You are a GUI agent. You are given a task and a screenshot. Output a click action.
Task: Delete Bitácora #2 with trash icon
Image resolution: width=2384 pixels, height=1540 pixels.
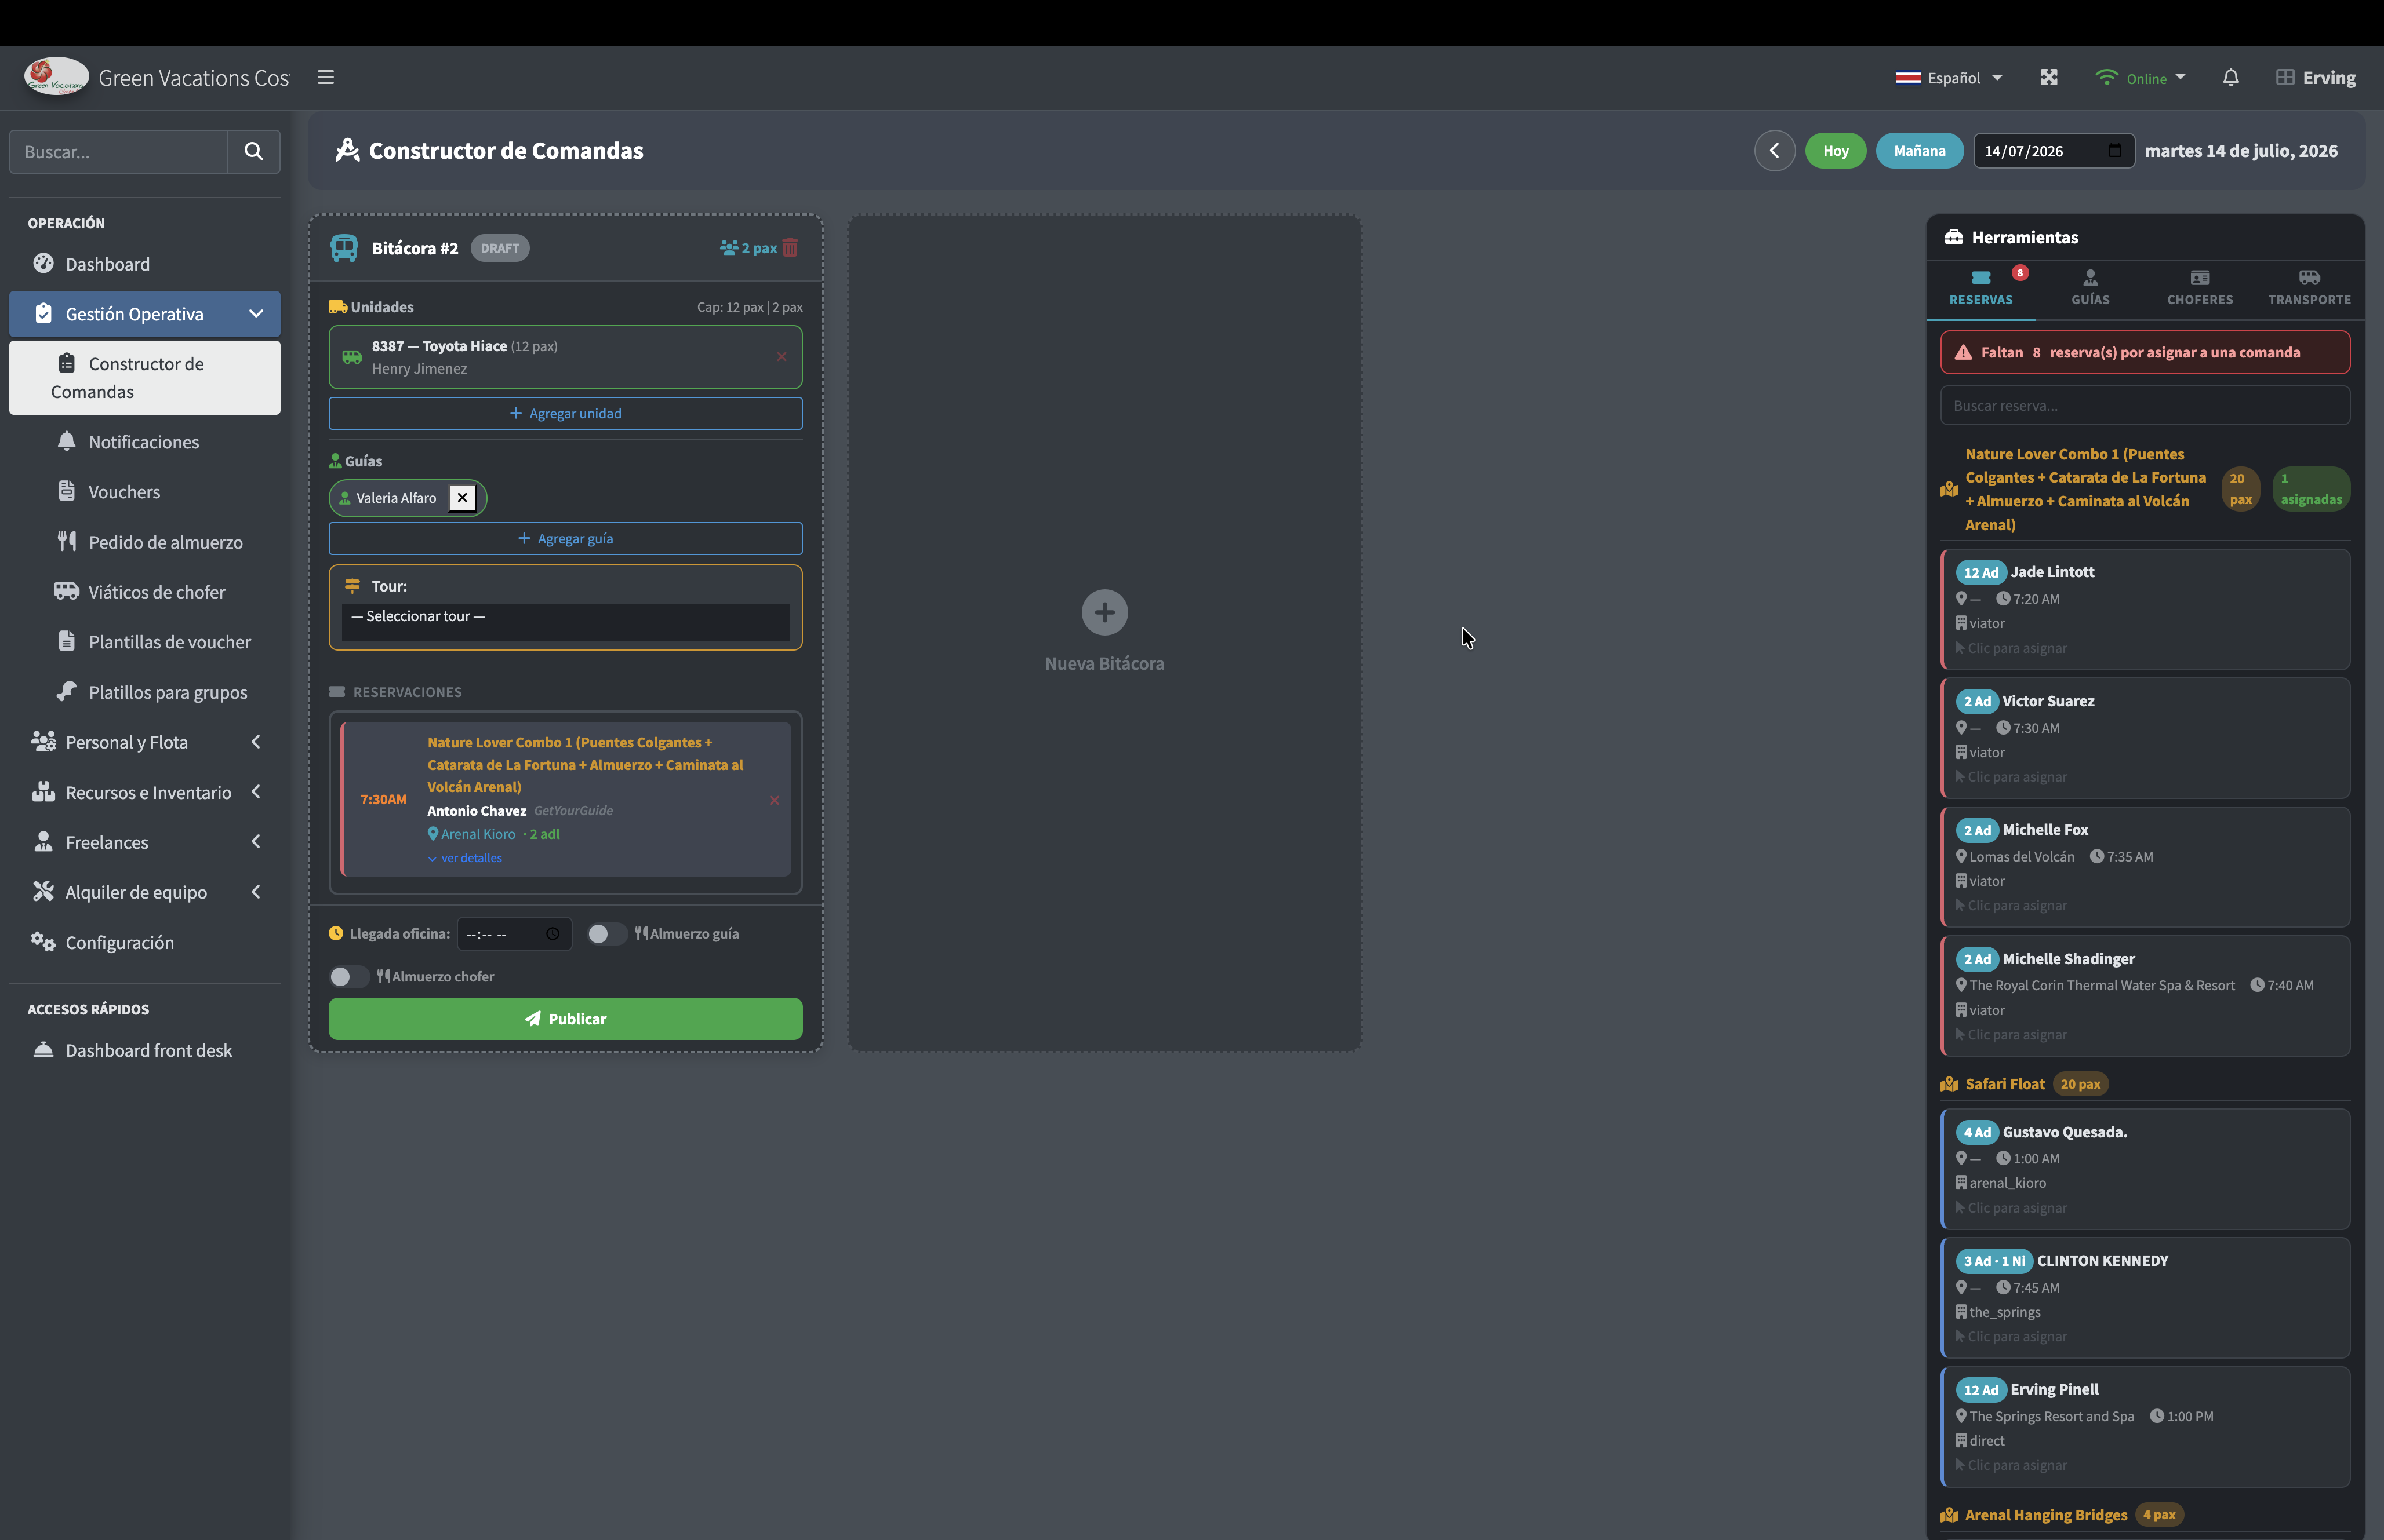790,248
